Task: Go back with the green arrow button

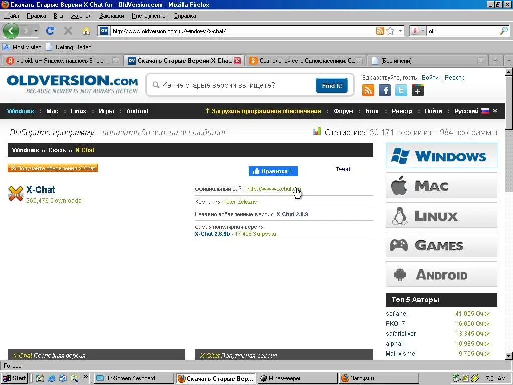Action: click(x=11, y=31)
